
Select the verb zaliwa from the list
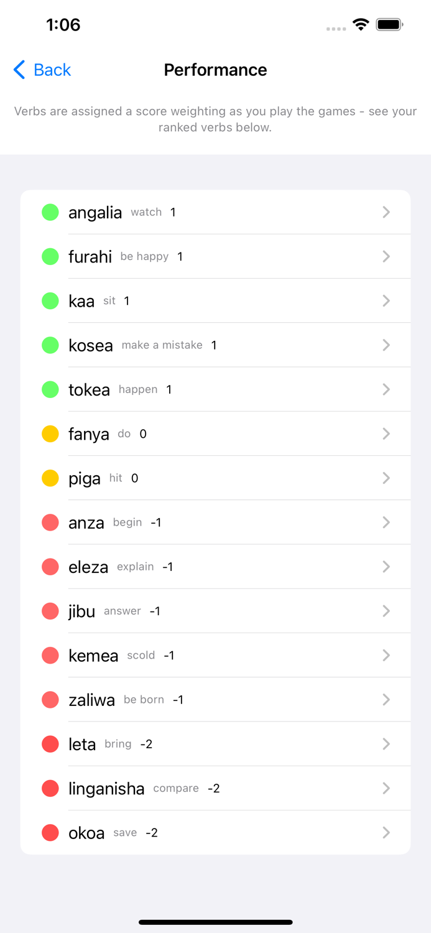click(215, 699)
